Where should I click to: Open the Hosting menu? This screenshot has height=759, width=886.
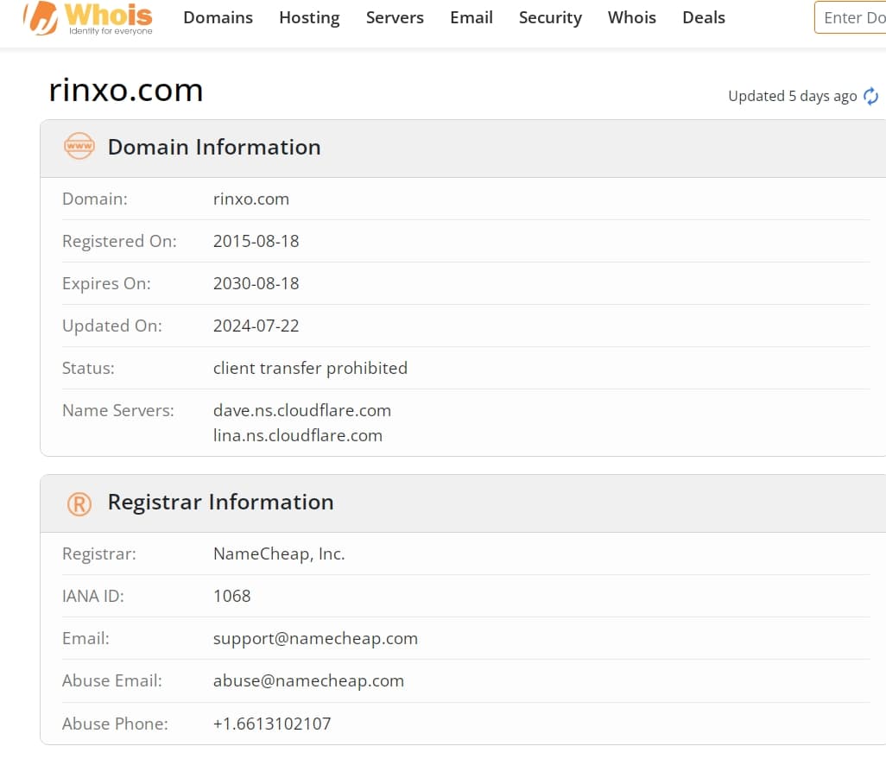click(x=309, y=17)
